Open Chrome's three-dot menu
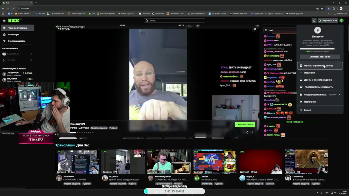Screen dimensions: 349x196 click(x=346, y=8)
